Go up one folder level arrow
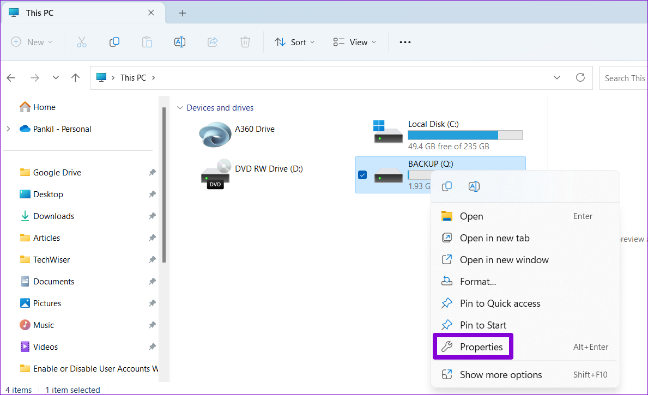Screen dimensions: 648x395 pyautogui.click(x=75, y=78)
